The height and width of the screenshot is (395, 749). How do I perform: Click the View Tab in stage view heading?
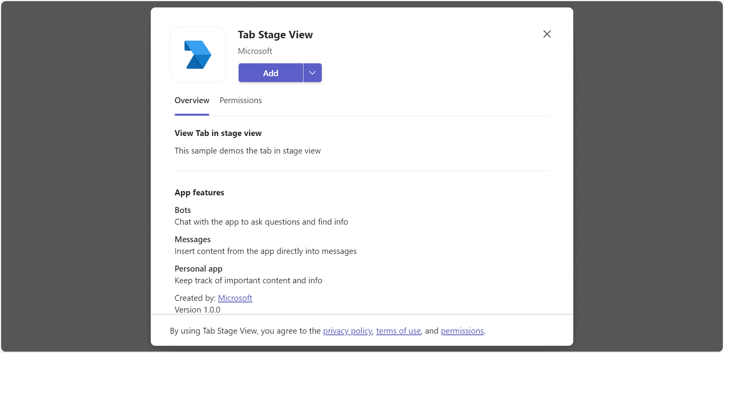(218, 133)
